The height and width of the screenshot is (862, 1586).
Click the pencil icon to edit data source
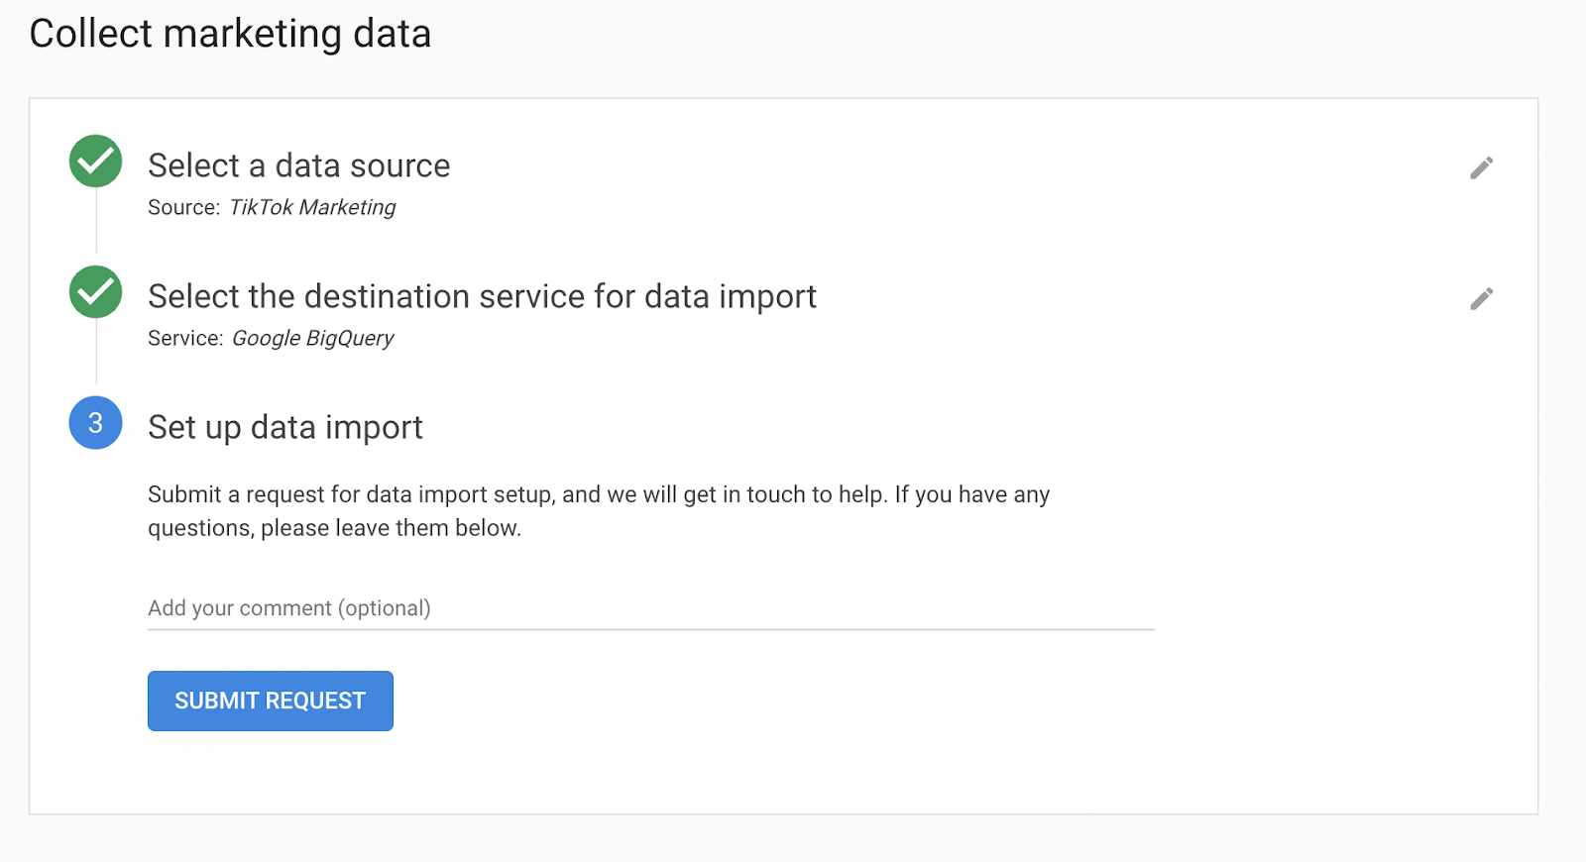tap(1481, 167)
